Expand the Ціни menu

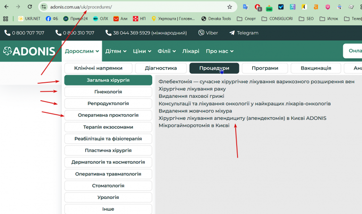142,51
